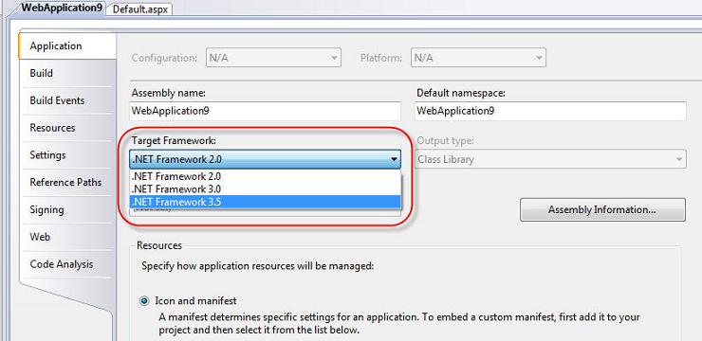Open the Configuration dropdown
Viewport: 702px width, 341px height.
273,58
